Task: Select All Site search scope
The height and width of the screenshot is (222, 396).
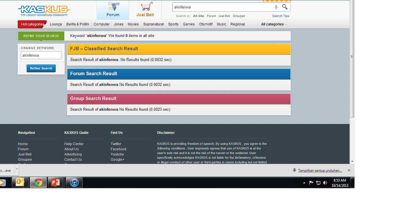Action: tap(198, 16)
